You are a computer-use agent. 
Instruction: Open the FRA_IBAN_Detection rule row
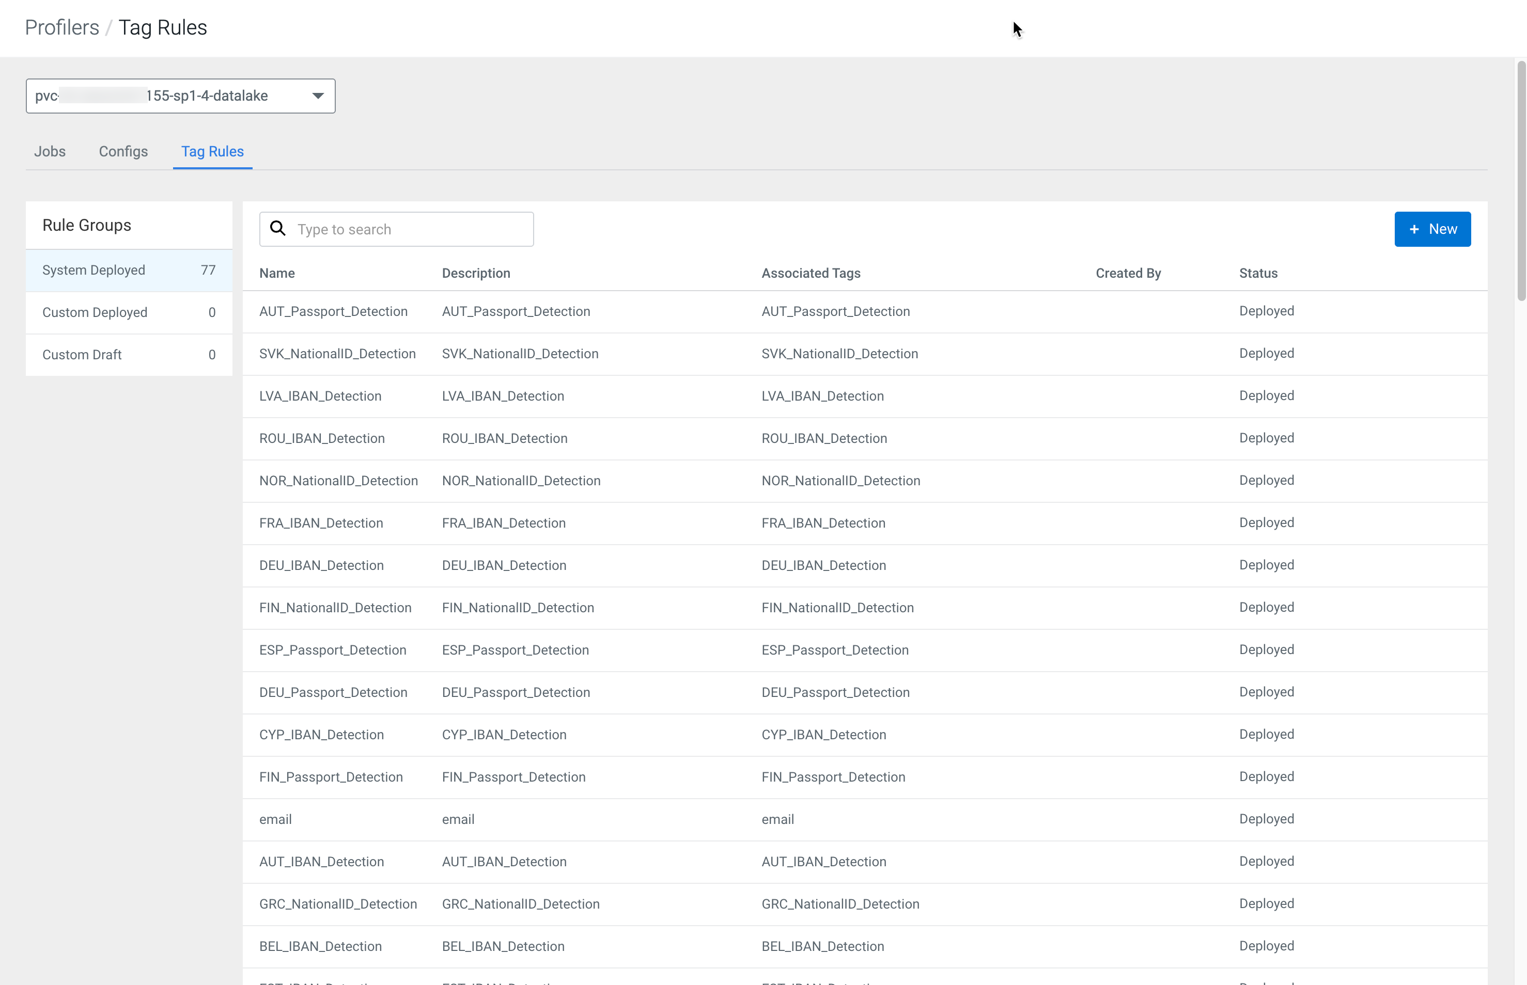click(x=321, y=523)
